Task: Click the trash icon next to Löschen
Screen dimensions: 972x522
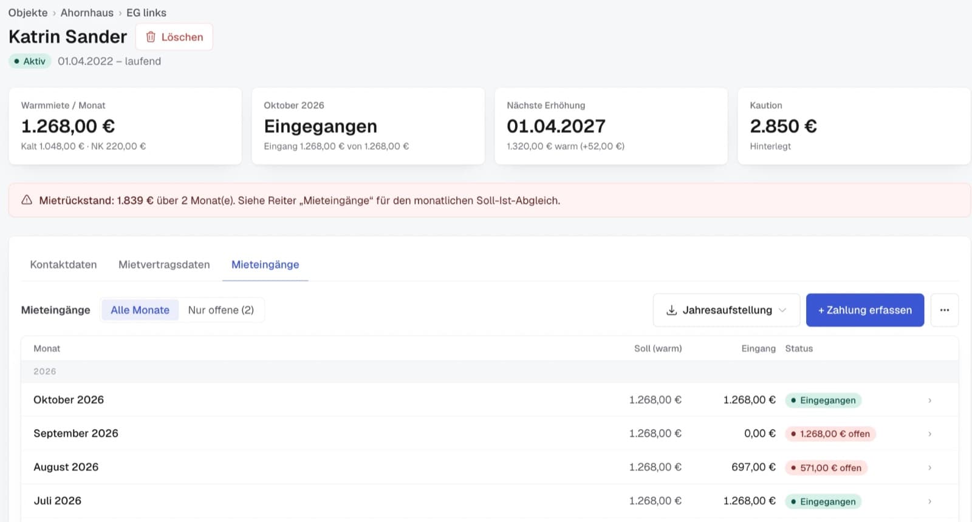Action: coord(151,37)
